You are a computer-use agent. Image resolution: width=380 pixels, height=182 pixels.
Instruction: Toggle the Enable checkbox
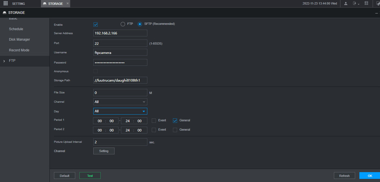point(96,25)
